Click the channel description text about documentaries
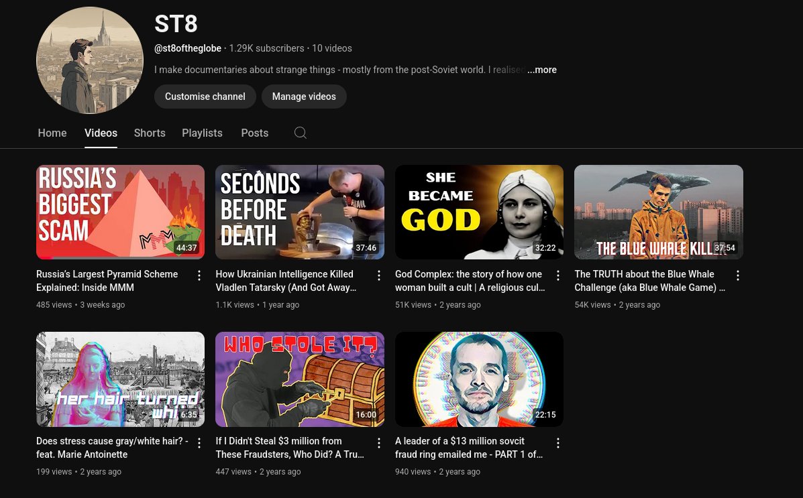Screen dimensions: 803x498 coord(339,70)
